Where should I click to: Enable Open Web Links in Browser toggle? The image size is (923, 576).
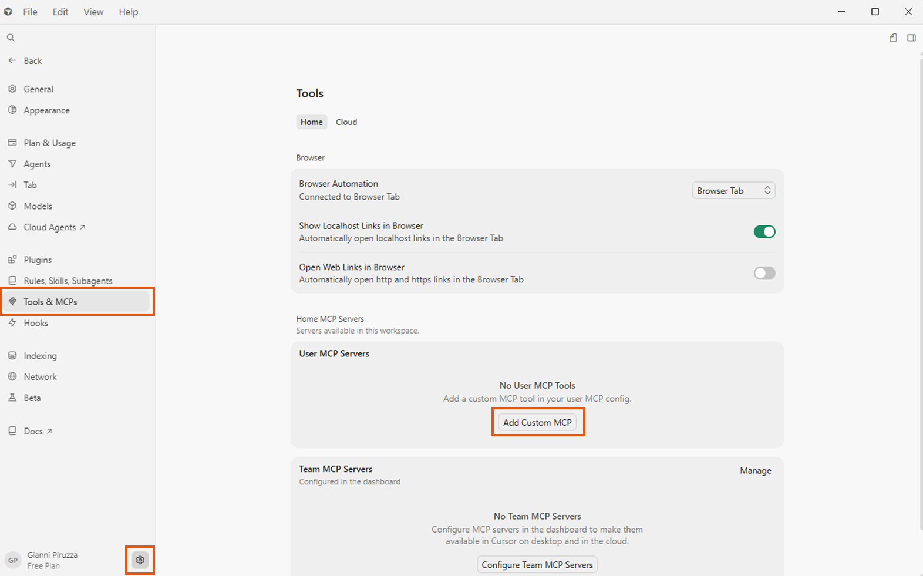click(764, 273)
